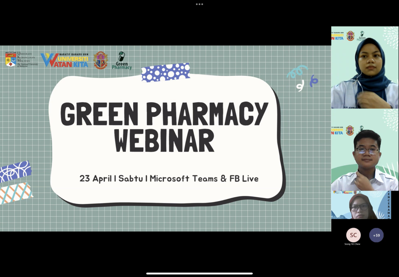Select video tile of participant in white shirt

pos(365,150)
